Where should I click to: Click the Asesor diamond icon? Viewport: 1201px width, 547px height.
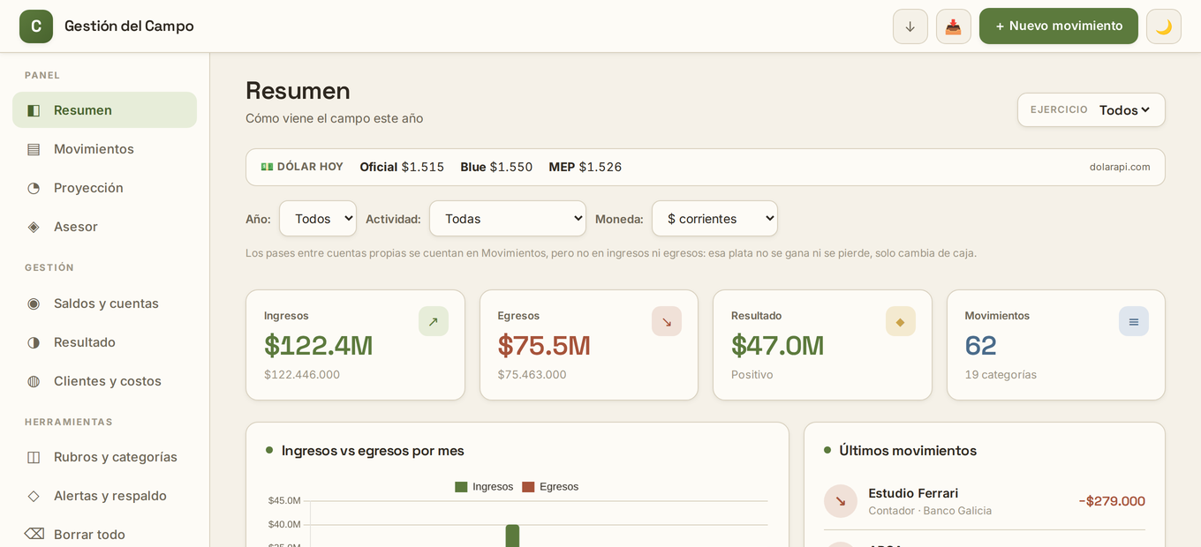point(34,227)
